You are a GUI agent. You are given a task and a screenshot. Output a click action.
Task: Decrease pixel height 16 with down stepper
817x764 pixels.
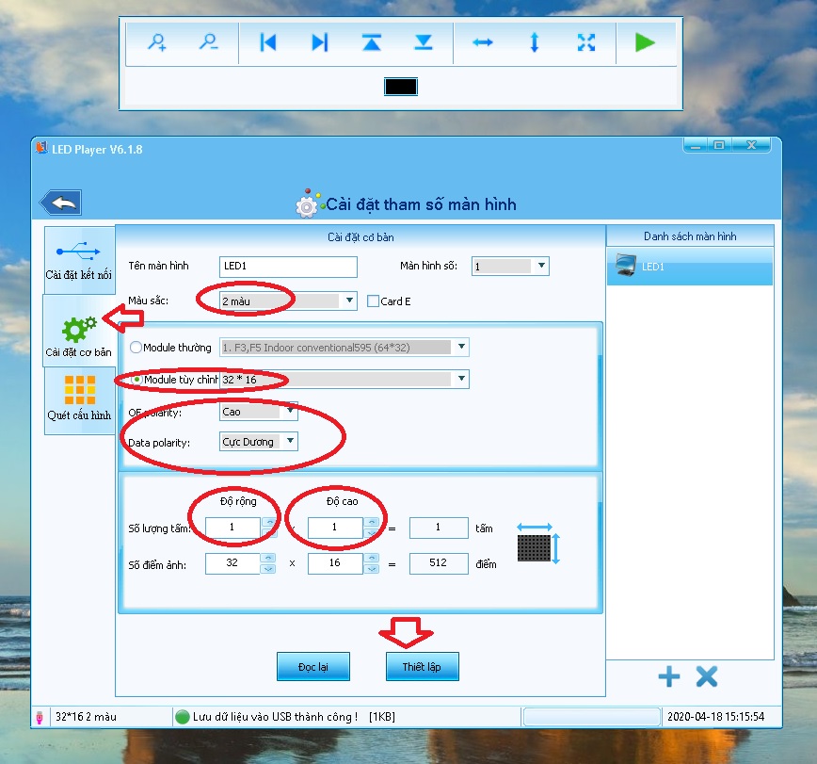pyautogui.click(x=372, y=569)
